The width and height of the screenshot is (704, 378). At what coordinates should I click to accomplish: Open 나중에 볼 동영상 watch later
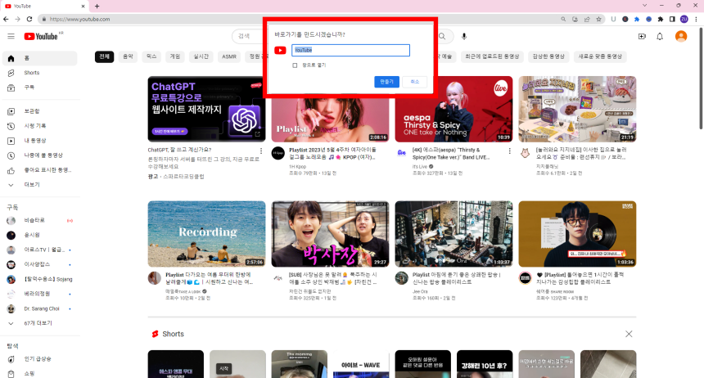coord(40,155)
